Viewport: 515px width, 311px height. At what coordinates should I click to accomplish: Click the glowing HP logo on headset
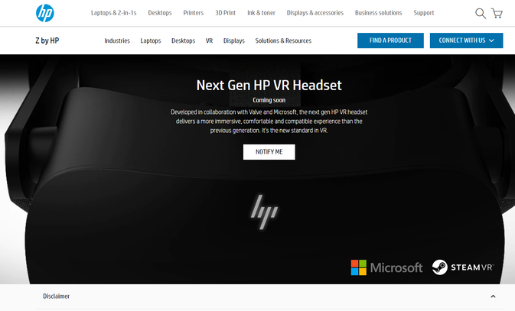pyautogui.click(x=264, y=212)
